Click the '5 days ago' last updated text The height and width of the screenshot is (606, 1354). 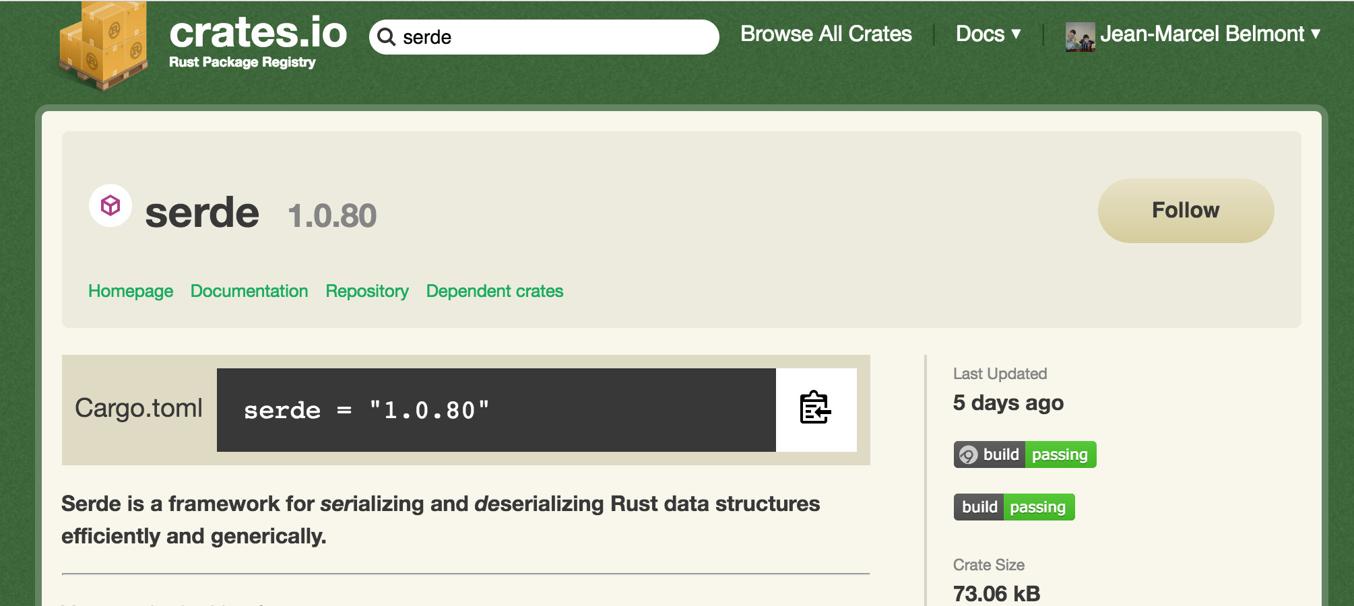click(1008, 403)
